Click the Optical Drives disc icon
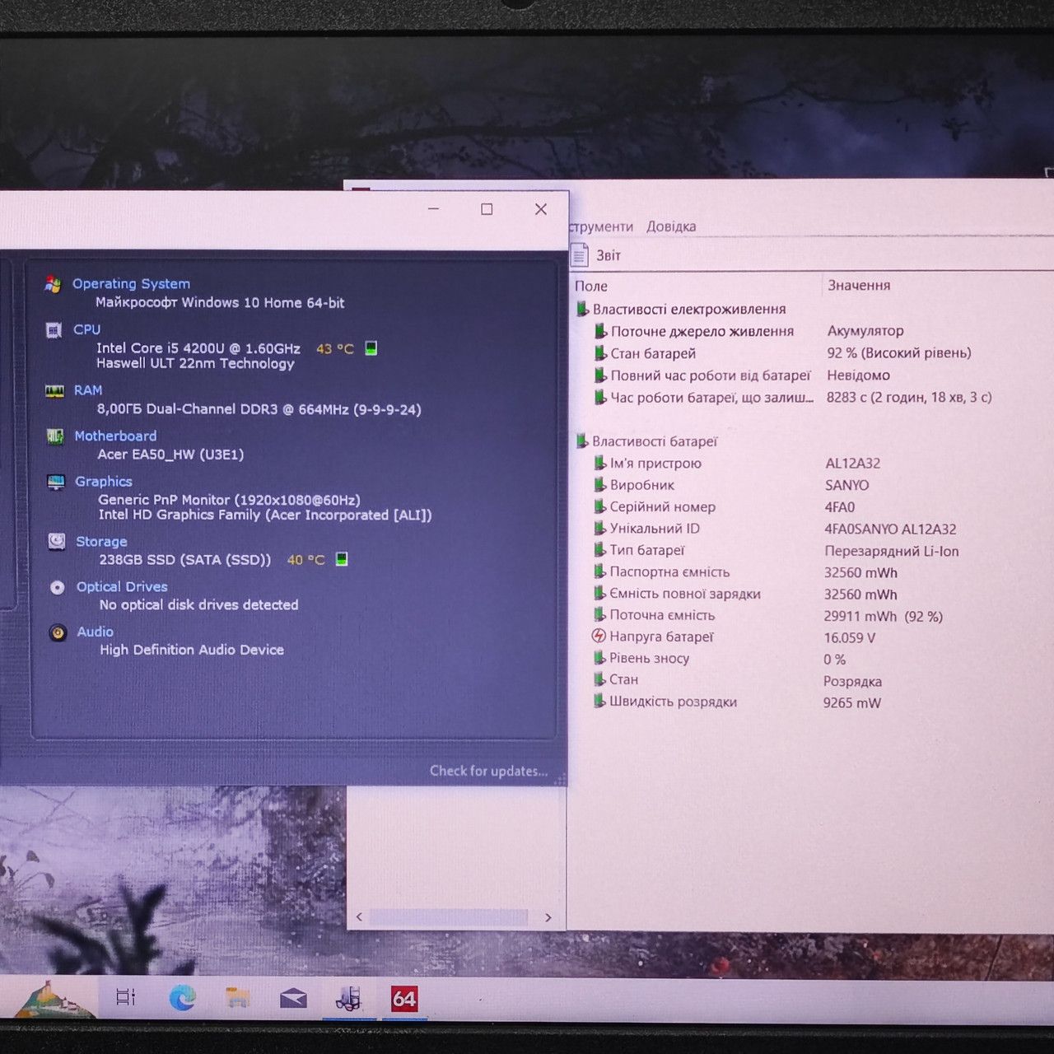This screenshot has height=1054, width=1054. (x=57, y=587)
